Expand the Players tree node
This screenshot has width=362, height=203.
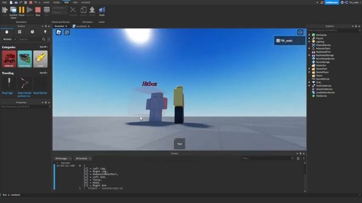(x=309, y=38)
